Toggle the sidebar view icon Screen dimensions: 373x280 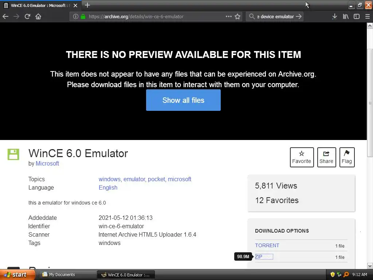point(356,16)
